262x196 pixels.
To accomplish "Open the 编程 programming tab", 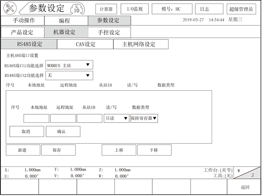I will (66, 21).
